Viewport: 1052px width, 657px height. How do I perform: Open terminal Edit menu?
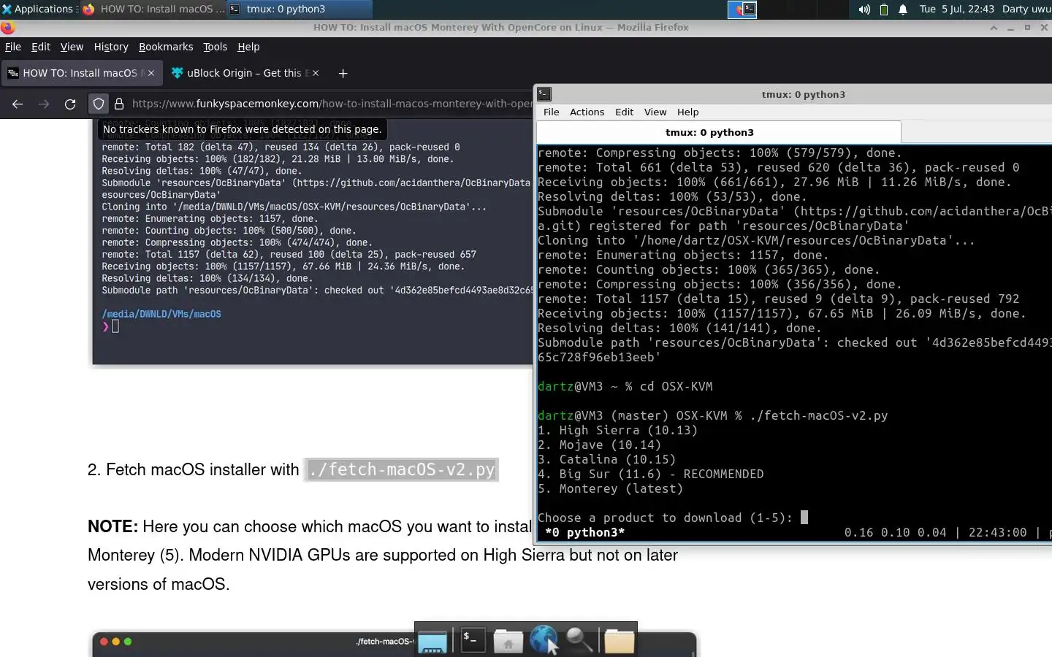(624, 112)
